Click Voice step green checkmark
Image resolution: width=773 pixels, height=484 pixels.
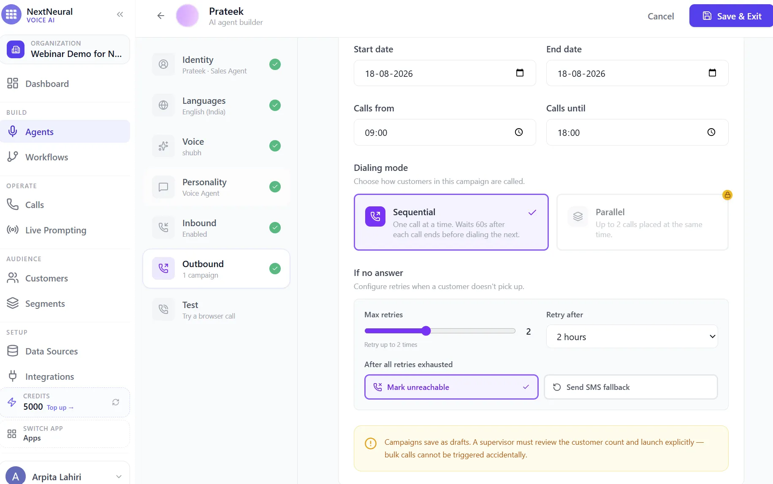pyautogui.click(x=275, y=146)
